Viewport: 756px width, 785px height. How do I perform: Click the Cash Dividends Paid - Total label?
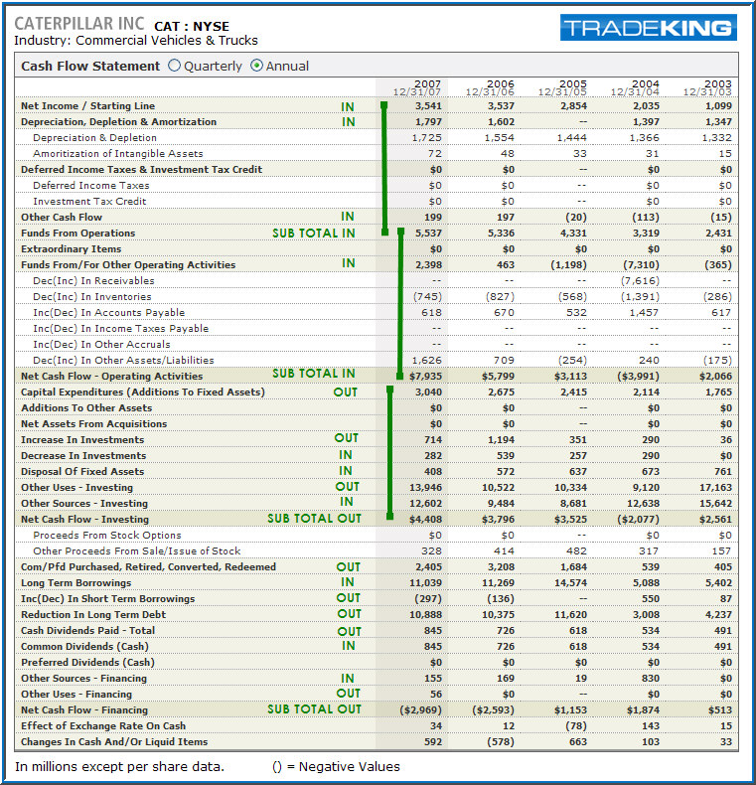(x=87, y=631)
